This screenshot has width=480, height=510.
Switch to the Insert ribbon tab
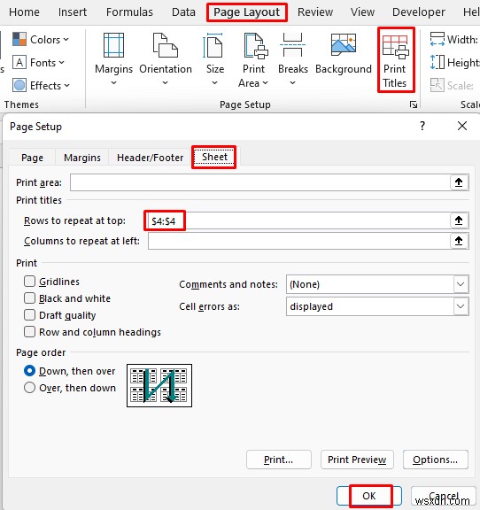coord(73,12)
